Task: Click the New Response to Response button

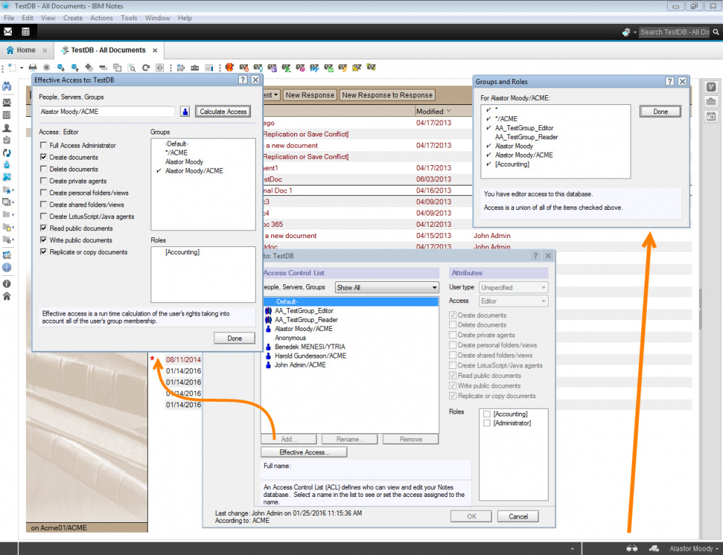Action: [387, 95]
